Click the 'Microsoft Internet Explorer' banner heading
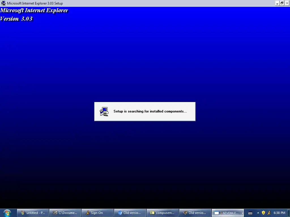 (34, 10)
